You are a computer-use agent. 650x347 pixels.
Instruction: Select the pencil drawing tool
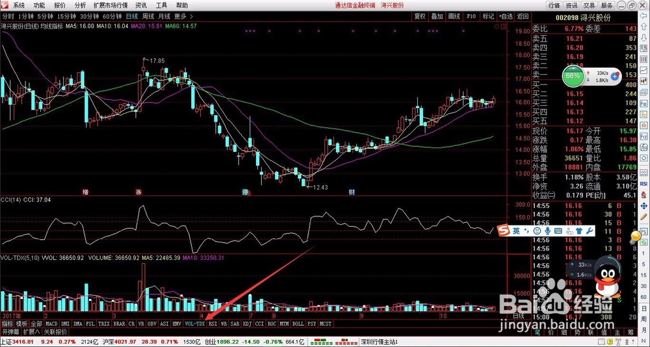pyautogui.click(x=643, y=216)
